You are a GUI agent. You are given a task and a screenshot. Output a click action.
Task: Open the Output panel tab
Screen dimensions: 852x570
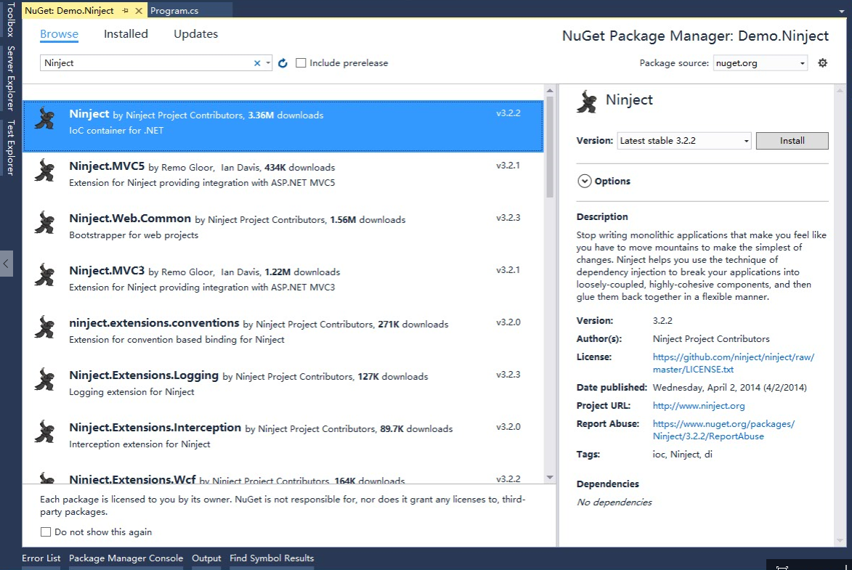pos(206,558)
